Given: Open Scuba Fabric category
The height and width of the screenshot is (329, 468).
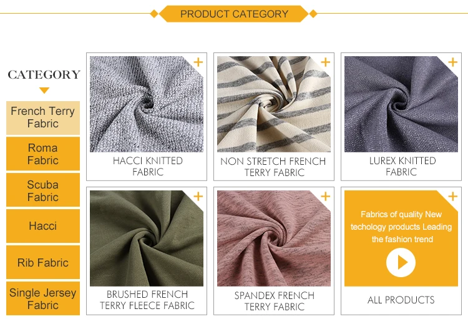Looking at the screenshot, I should pyautogui.click(x=43, y=190).
